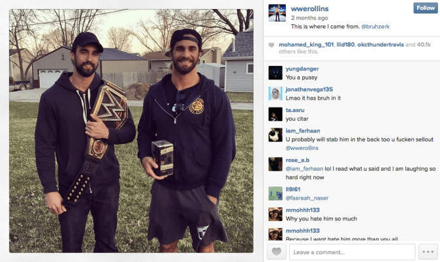This screenshot has width=440, height=262.
Task: Click the heart like button beside comment box
Action: tap(276, 252)
